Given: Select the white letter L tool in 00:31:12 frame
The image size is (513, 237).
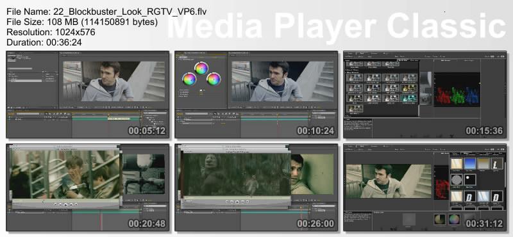Looking at the screenshot, I should point(496,163).
